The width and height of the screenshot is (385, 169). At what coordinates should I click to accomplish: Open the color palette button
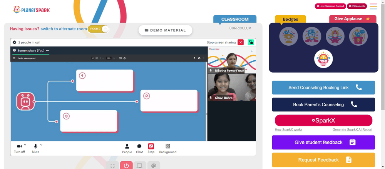[154, 166]
